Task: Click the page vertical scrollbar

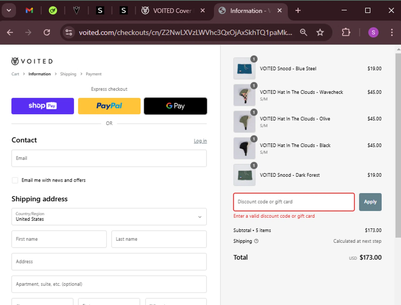Action: pos(398,145)
